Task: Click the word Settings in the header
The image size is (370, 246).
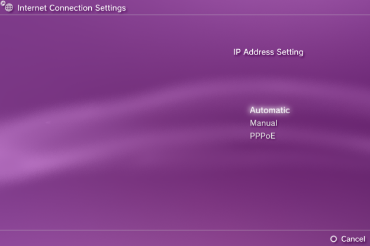Action: (x=111, y=8)
